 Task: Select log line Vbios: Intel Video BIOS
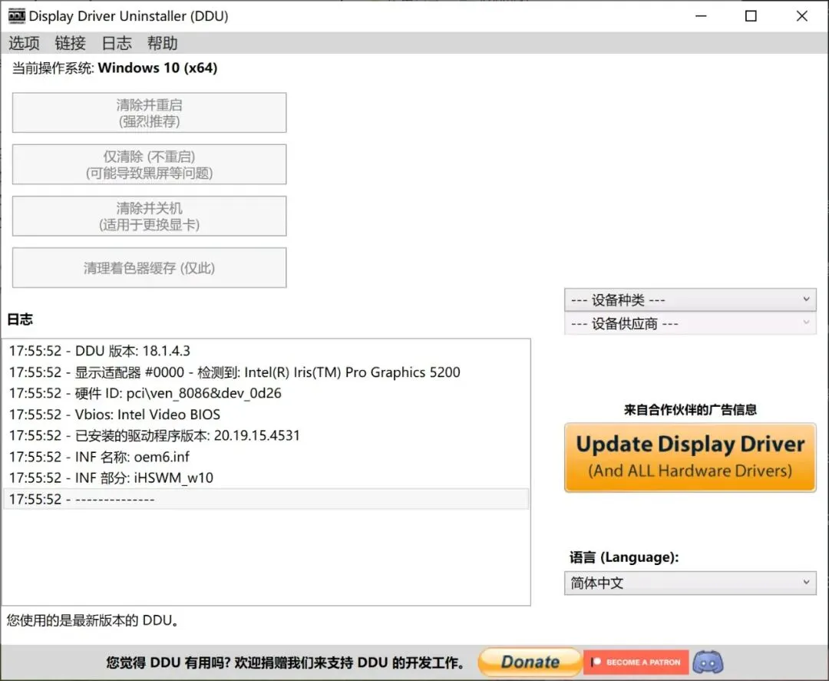click(x=266, y=414)
